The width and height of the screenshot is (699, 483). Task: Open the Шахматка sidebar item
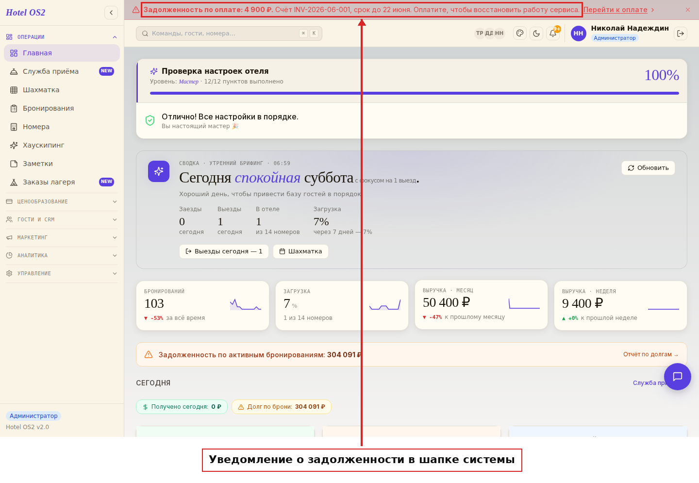click(62, 90)
